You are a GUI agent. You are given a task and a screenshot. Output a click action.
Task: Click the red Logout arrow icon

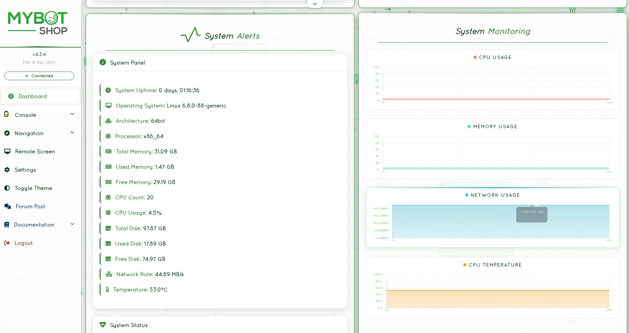pos(7,243)
